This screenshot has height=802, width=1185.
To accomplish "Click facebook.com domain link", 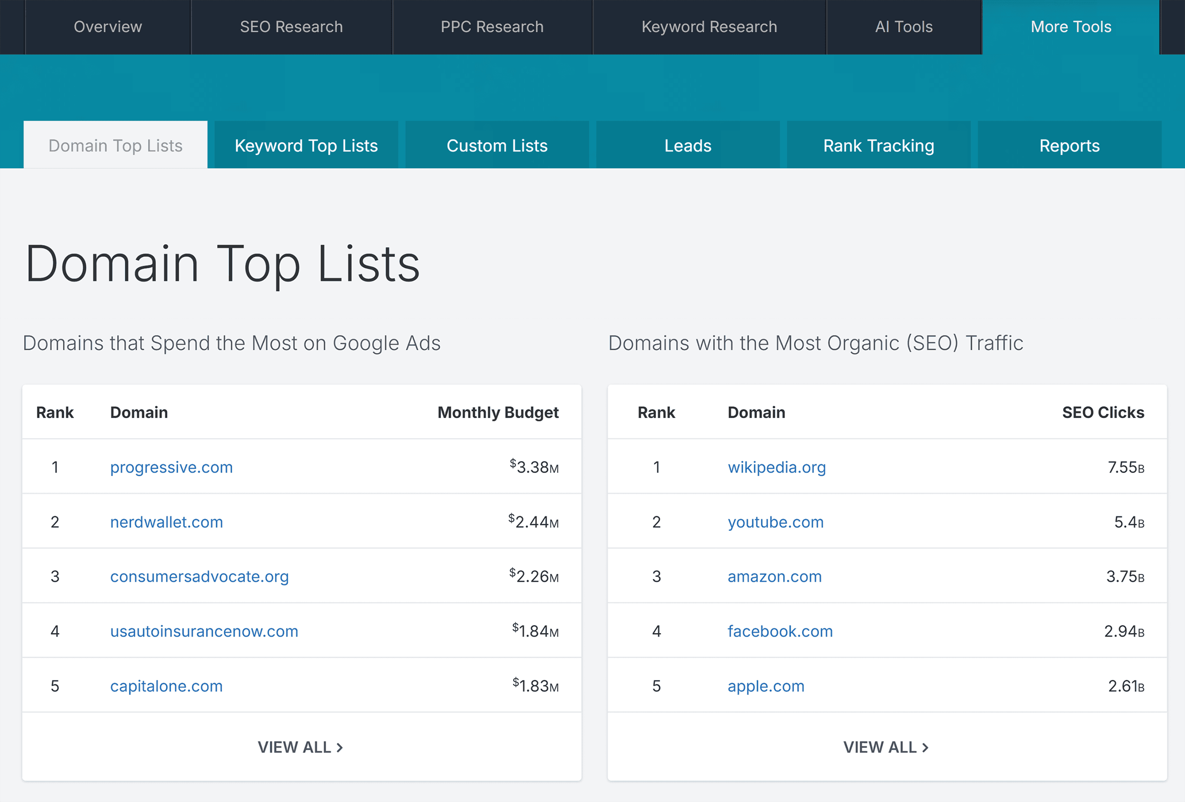I will 780,631.
